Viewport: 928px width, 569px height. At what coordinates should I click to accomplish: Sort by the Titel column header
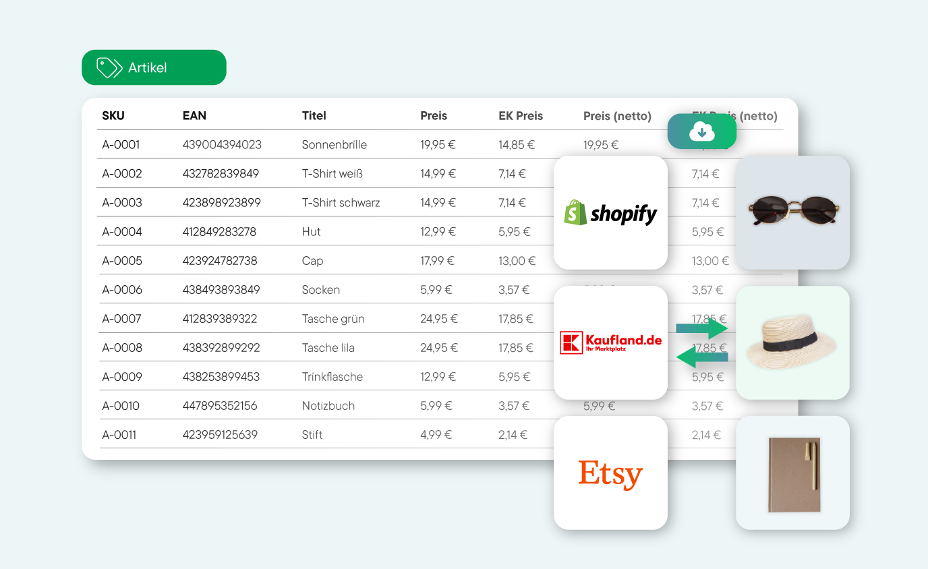pyautogui.click(x=314, y=116)
